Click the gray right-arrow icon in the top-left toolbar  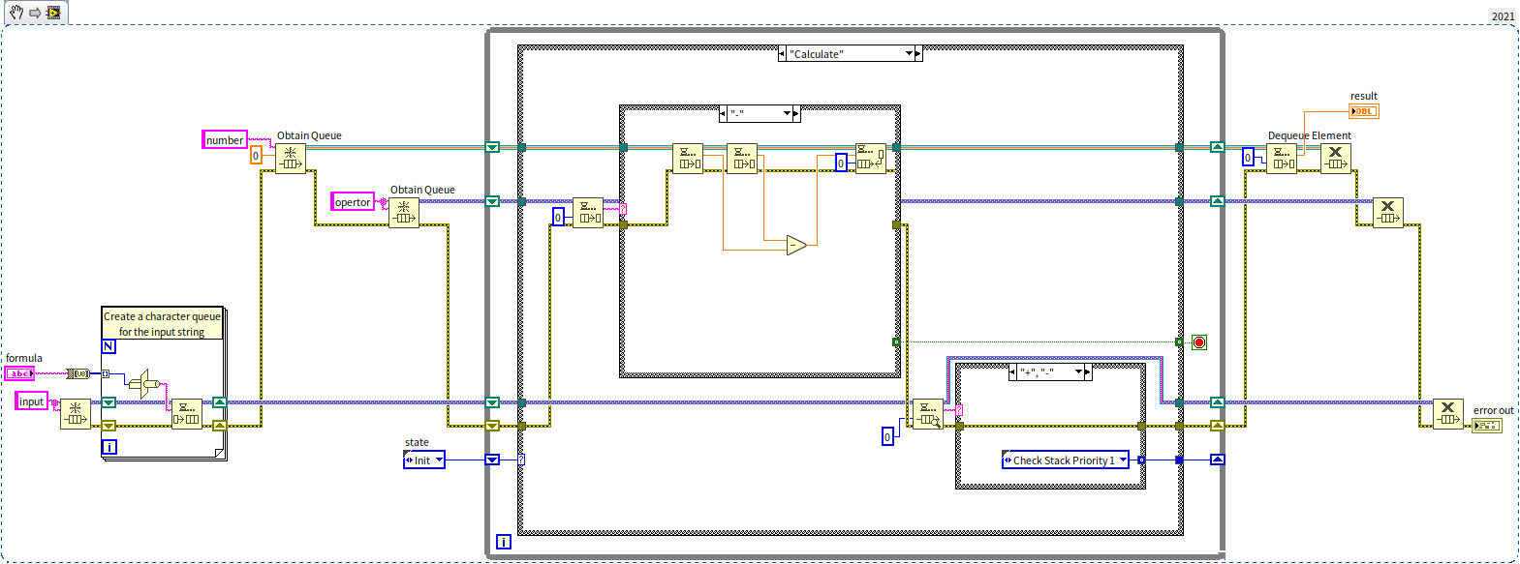35,13
